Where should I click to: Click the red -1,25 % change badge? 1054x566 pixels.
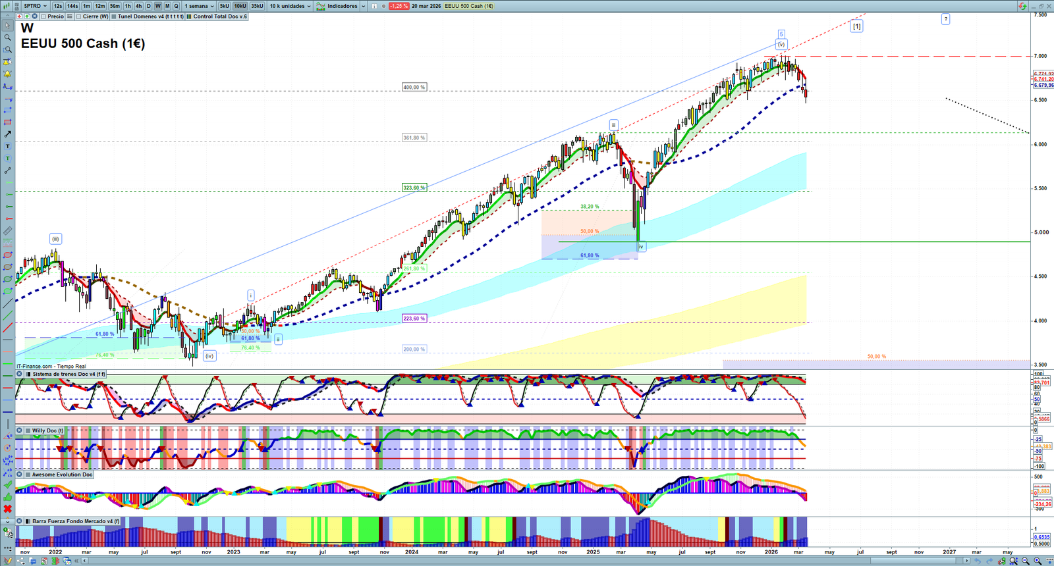[399, 6]
